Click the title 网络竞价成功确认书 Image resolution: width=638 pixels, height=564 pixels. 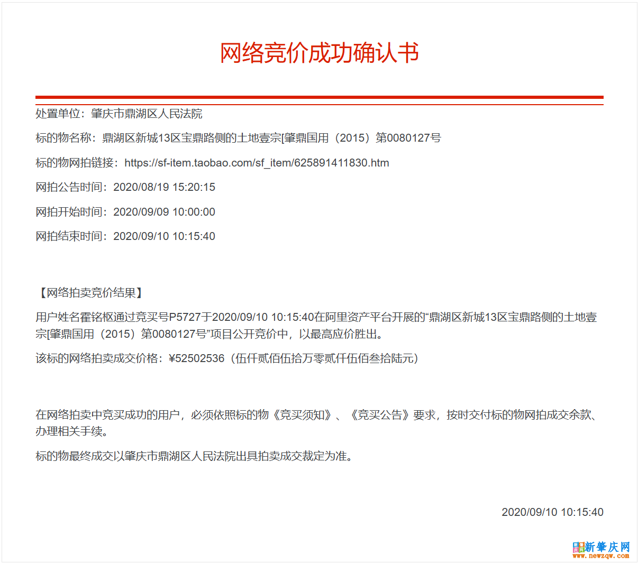click(319, 53)
